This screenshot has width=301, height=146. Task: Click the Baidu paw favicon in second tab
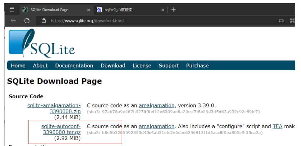99,10
